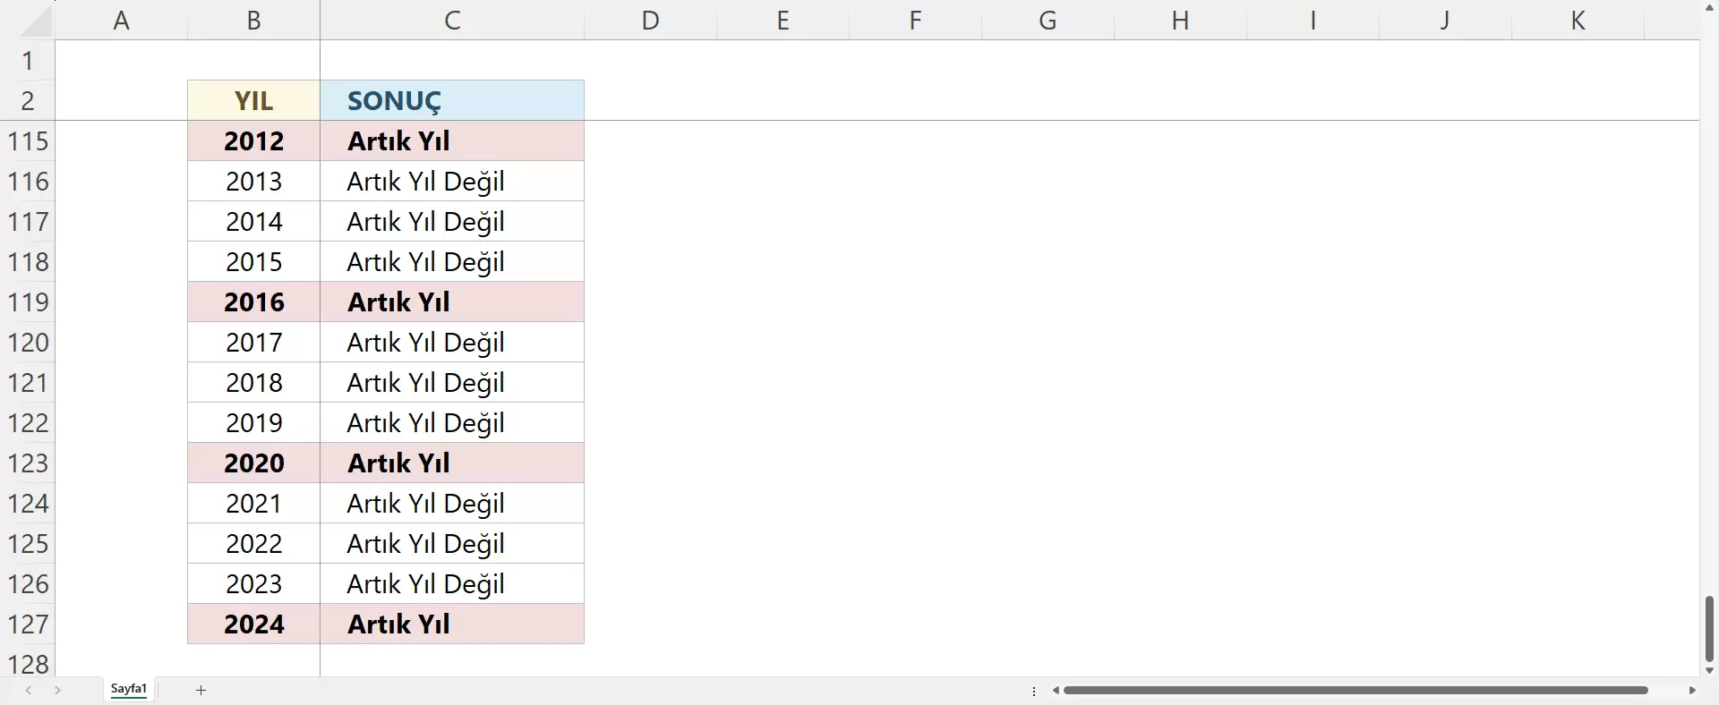Viewport: 1719px width, 705px height.
Task: Click the SONUÇ header cell
Action: (452, 100)
